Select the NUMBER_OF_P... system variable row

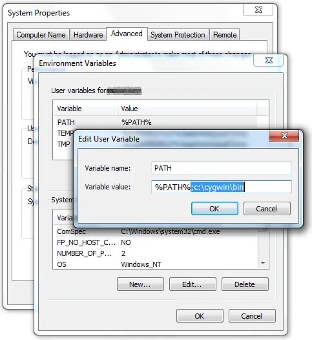click(x=156, y=253)
